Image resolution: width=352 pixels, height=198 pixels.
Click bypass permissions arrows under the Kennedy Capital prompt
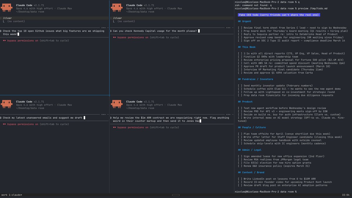pos(114,38)
